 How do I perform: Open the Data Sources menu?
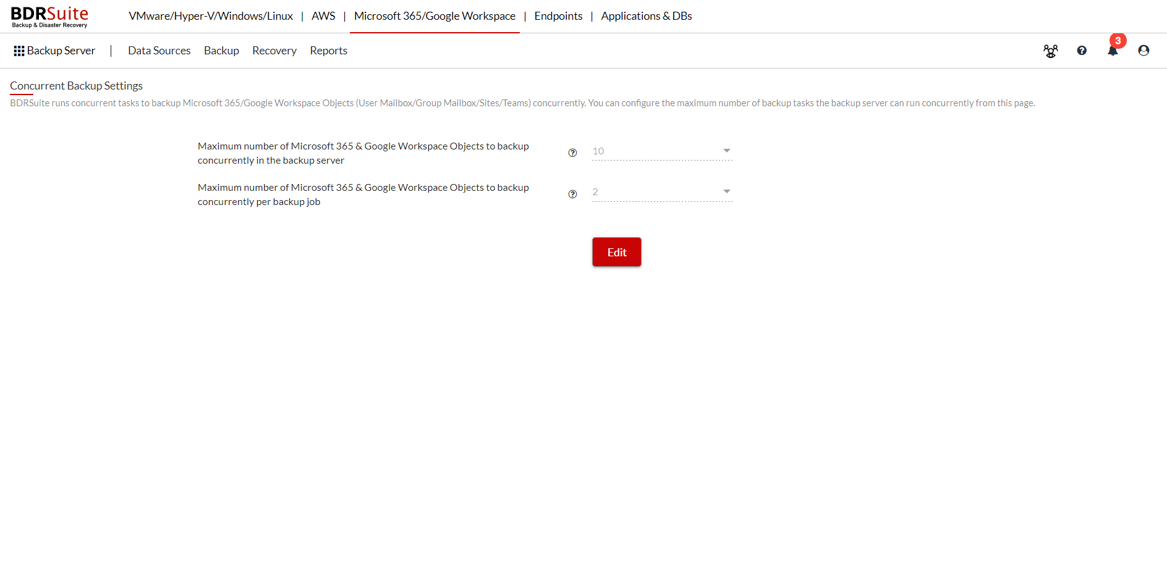click(x=159, y=51)
